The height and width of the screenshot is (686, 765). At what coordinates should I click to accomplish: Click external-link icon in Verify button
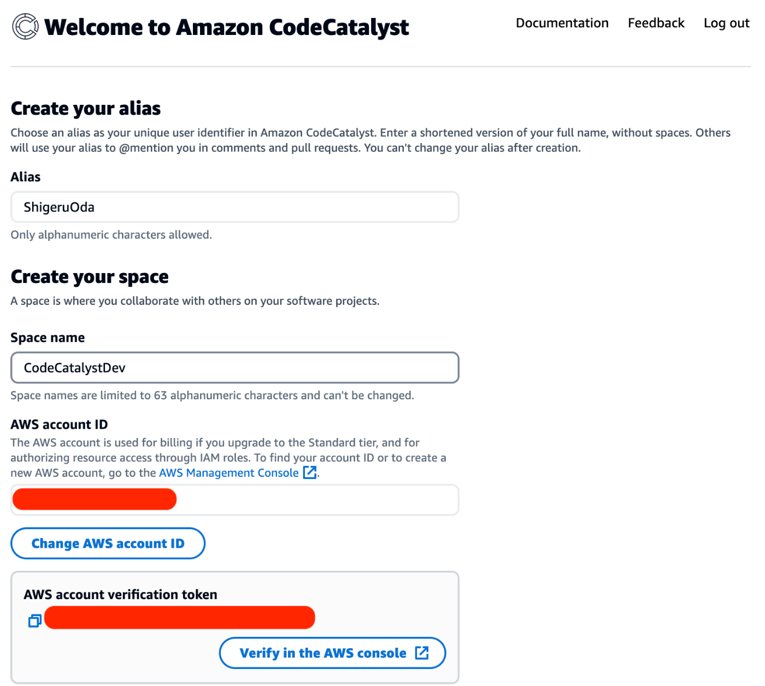pos(422,653)
